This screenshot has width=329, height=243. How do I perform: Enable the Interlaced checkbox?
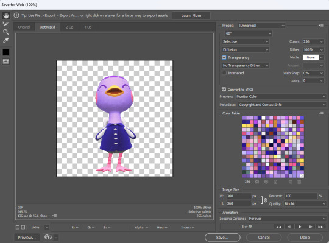(x=224, y=73)
